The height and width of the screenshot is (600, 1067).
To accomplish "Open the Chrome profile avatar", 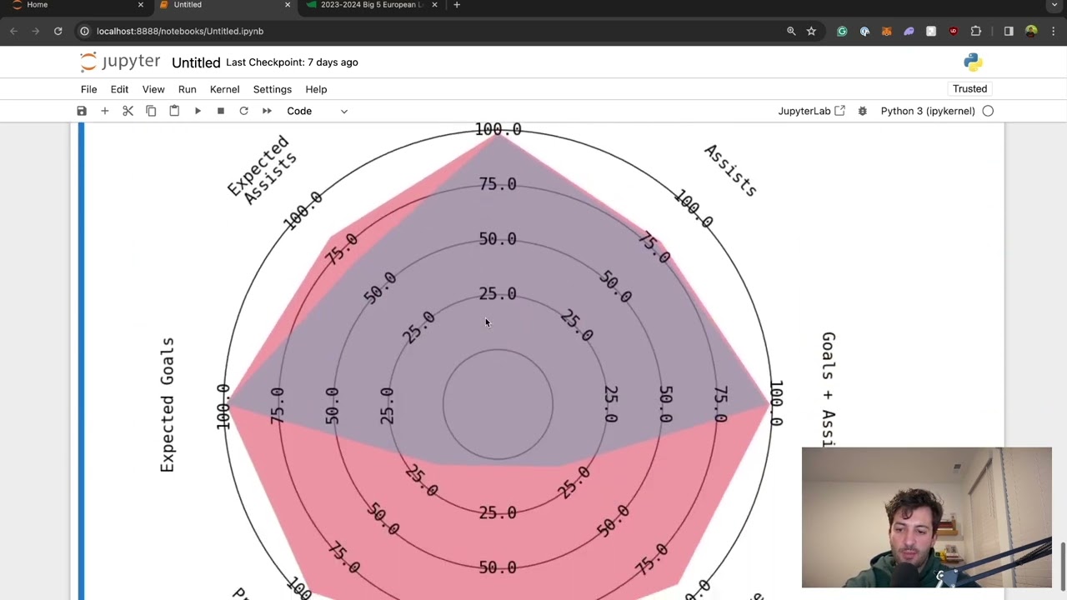I will pos(1031,31).
